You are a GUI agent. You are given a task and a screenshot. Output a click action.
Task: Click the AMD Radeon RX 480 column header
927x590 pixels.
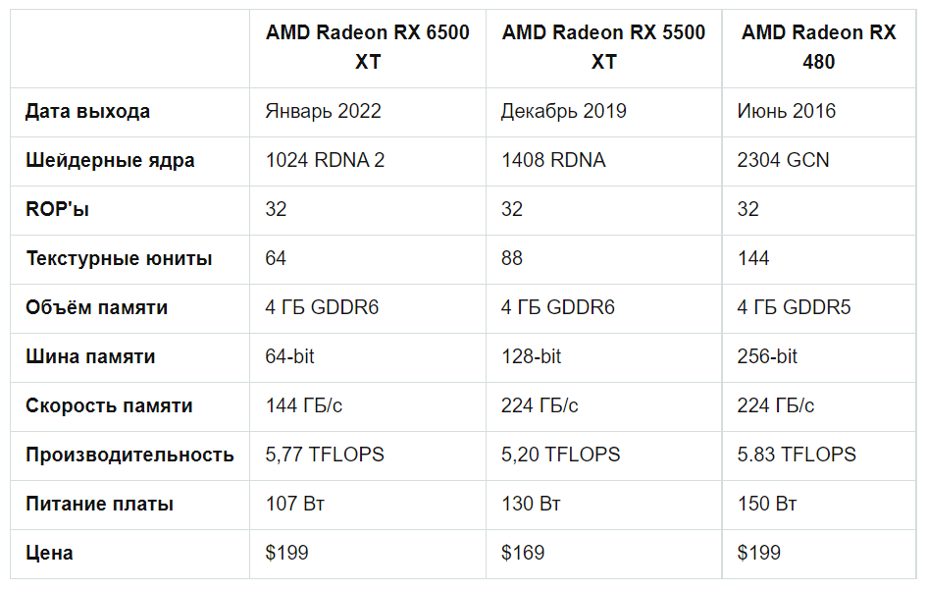(x=818, y=47)
